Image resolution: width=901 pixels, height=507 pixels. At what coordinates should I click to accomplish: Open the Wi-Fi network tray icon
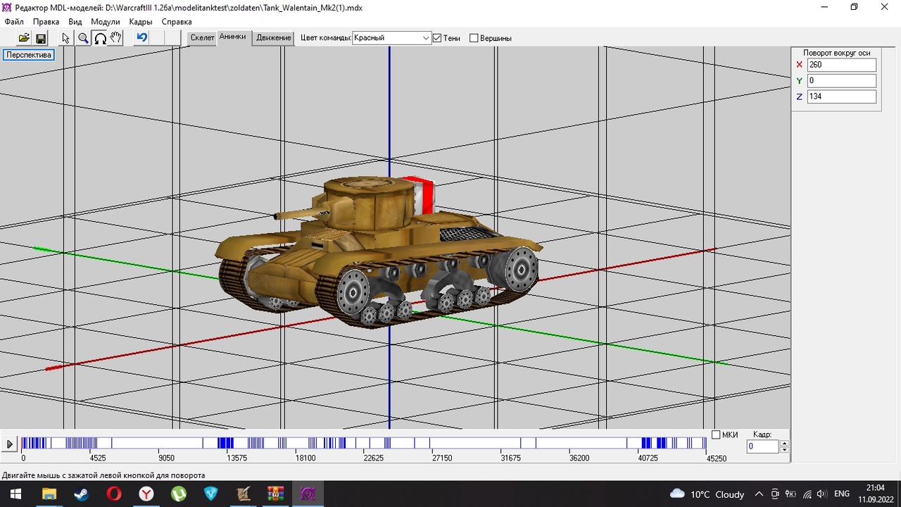pyautogui.click(x=807, y=494)
